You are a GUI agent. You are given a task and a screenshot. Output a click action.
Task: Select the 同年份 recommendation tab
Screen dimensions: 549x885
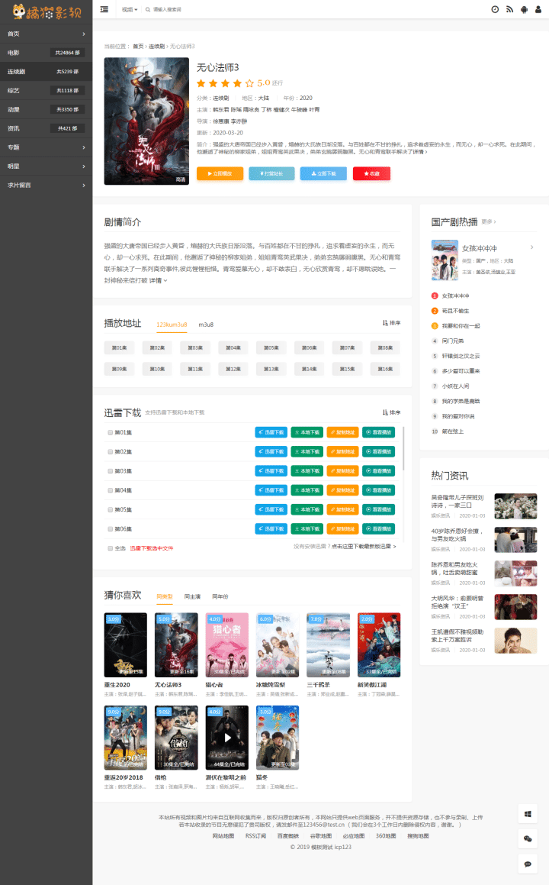[220, 596]
